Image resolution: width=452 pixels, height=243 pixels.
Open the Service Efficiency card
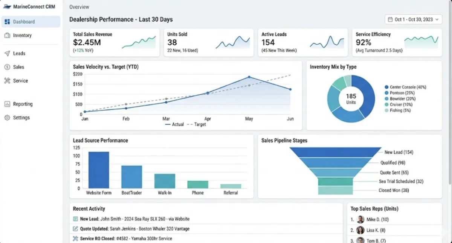pyautogui.click(x=397, y=42)
